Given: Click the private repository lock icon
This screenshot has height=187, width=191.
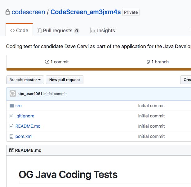Looking at the screenshot, I should click(8, 12).
